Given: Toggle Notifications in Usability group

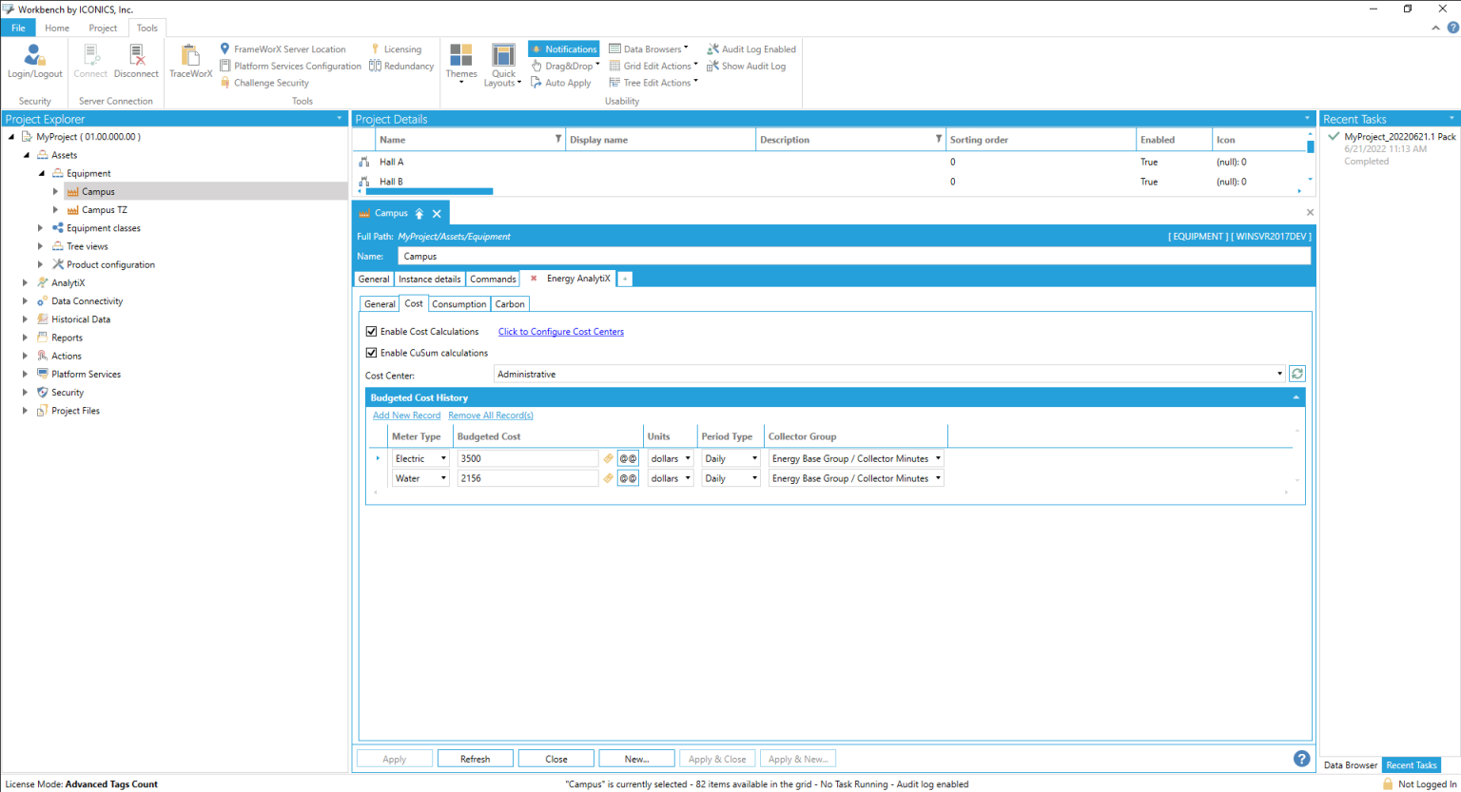Looking at the screenshot, I should click(564, 49).
